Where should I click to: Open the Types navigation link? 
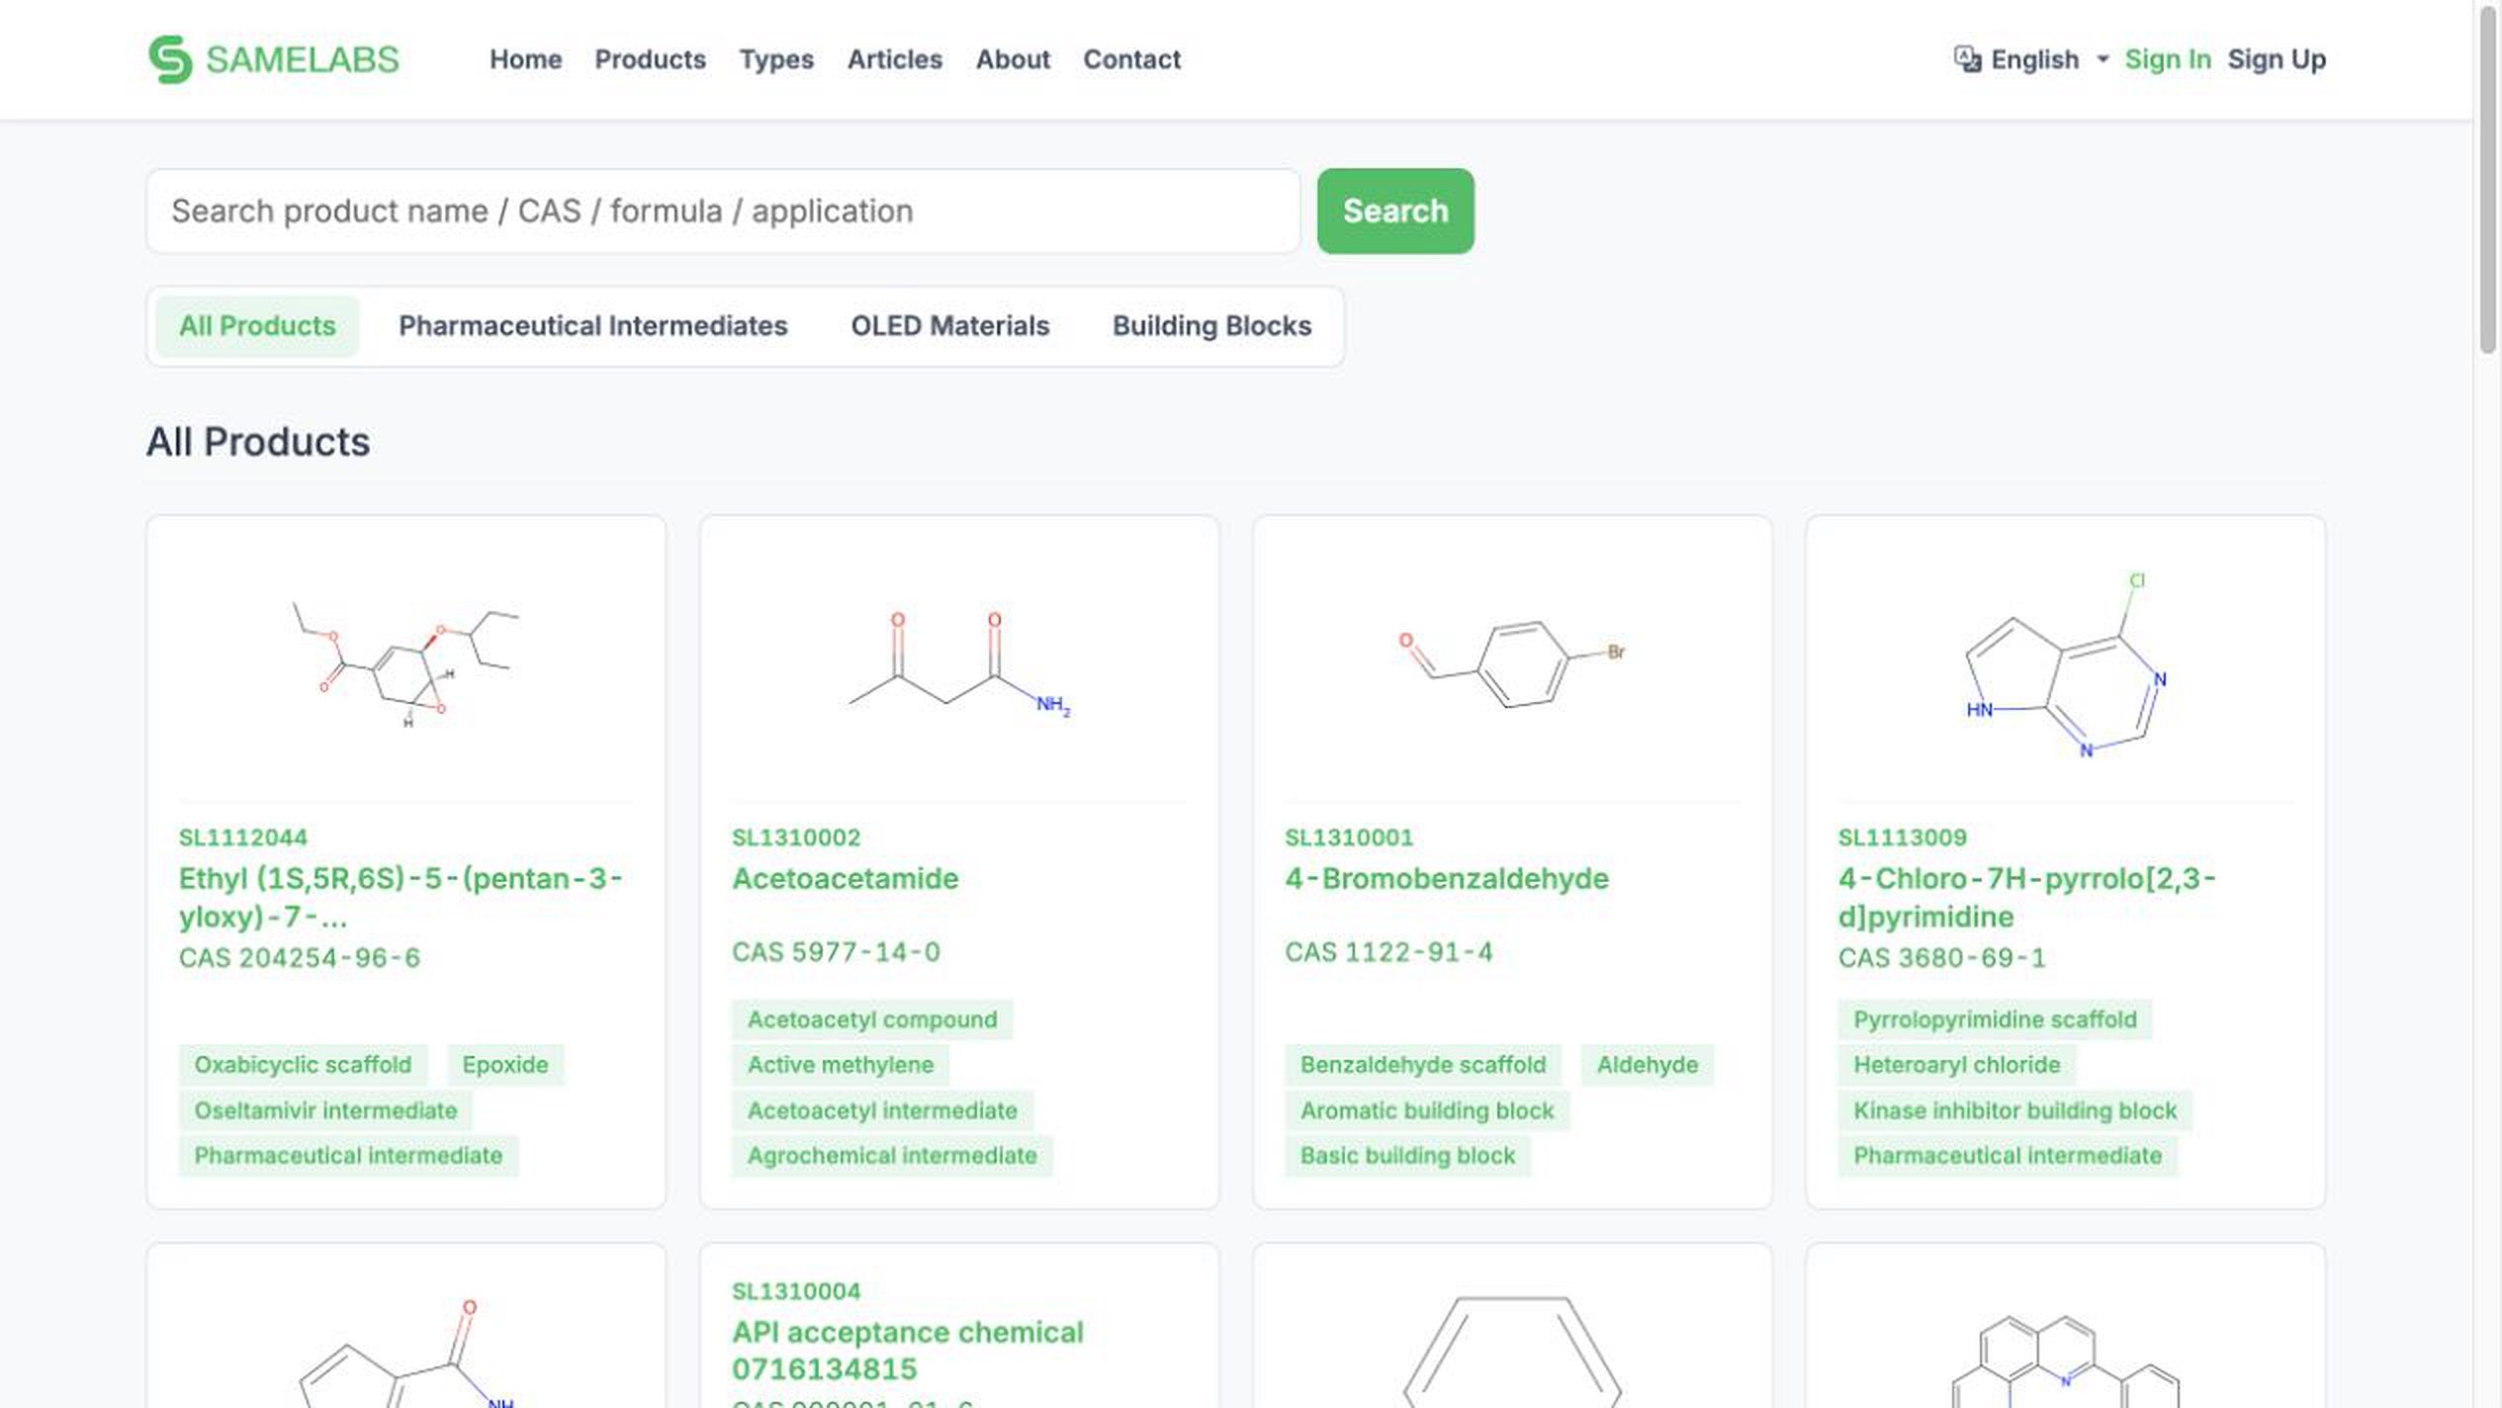776,59
